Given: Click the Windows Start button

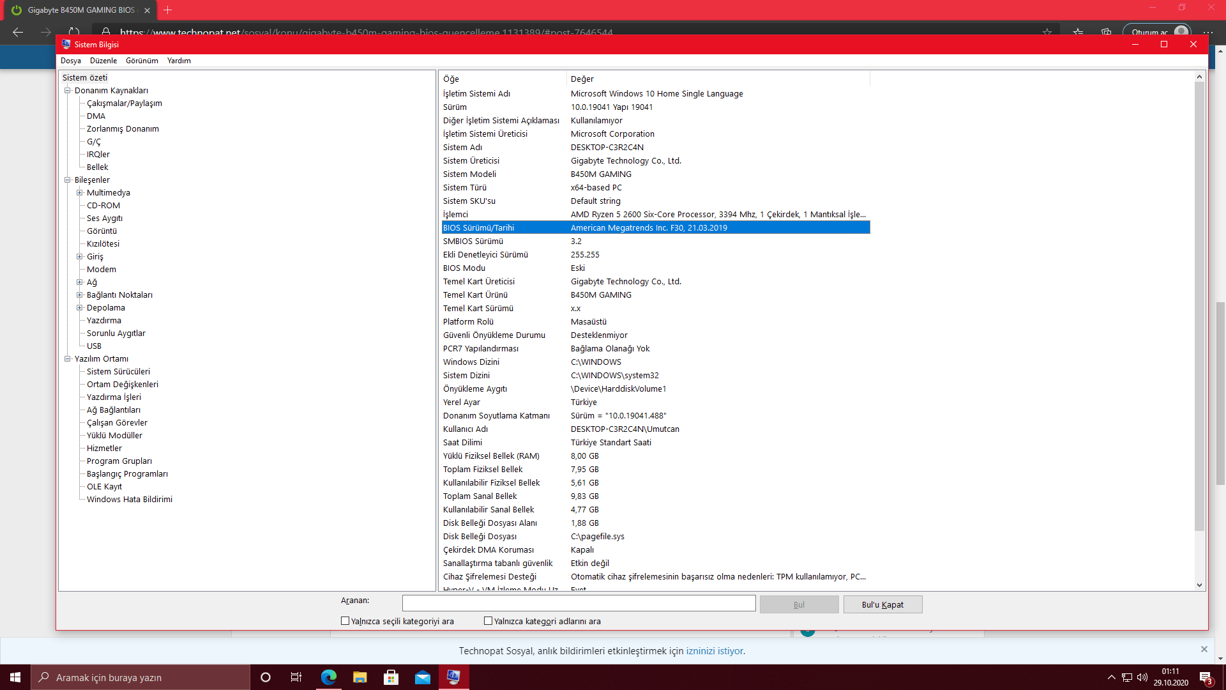Looking at the screenshot, I should pos(15,677).
